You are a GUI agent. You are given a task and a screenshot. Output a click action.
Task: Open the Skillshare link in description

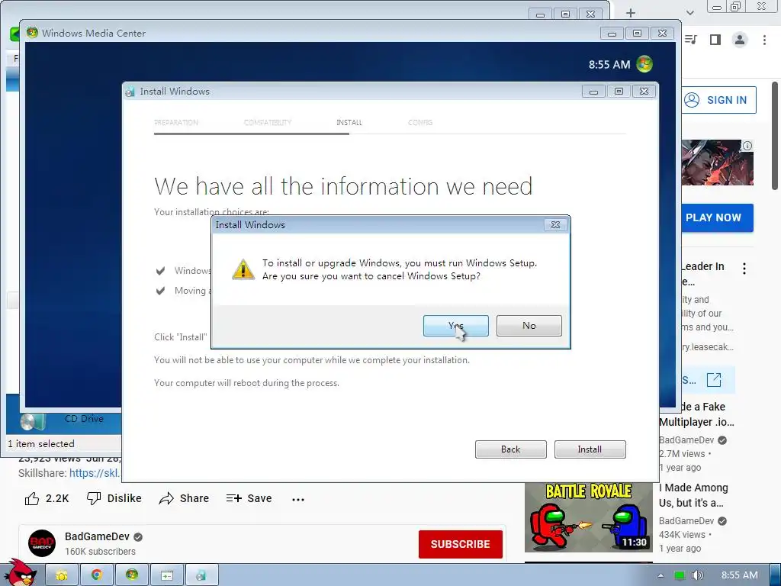tap(94, 473)
